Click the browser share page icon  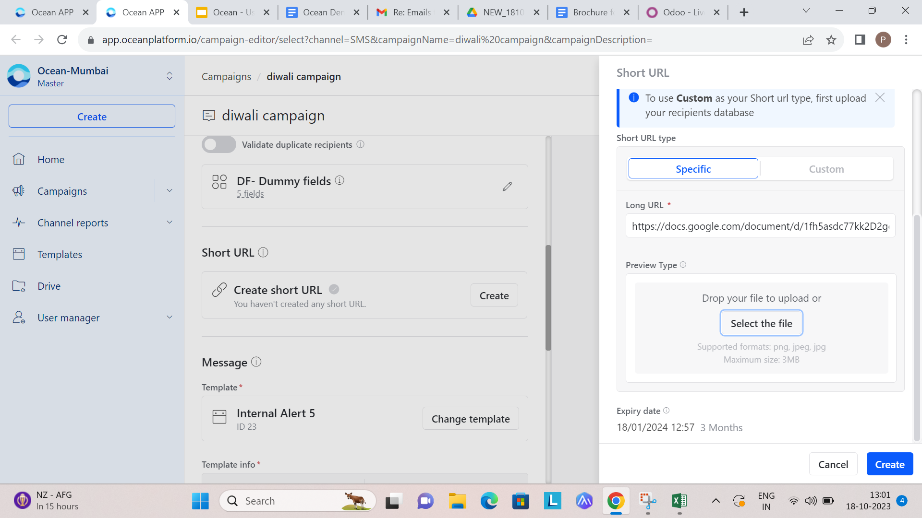pos(808,40)
